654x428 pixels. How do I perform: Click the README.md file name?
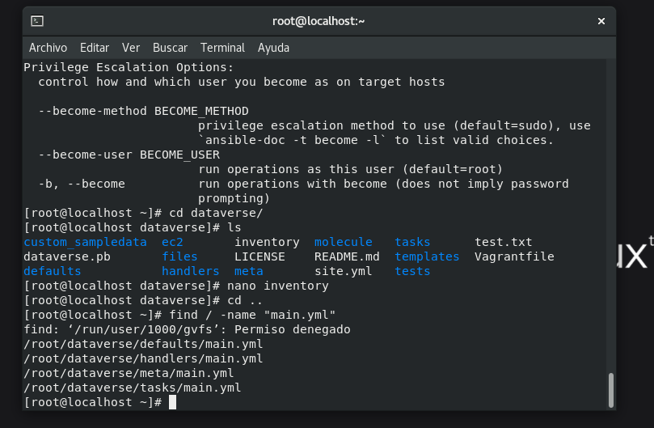tap(347, 256)
